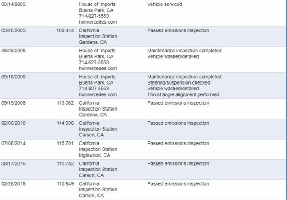Click the 03/26/2003 date entry
287x200 pixels.
tap(13, 30)
